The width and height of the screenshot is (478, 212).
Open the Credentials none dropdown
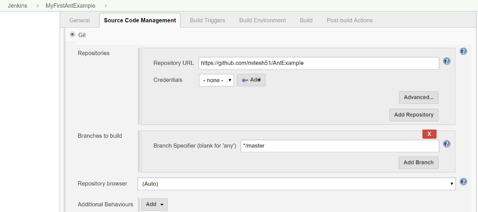(x=216, y=80)
